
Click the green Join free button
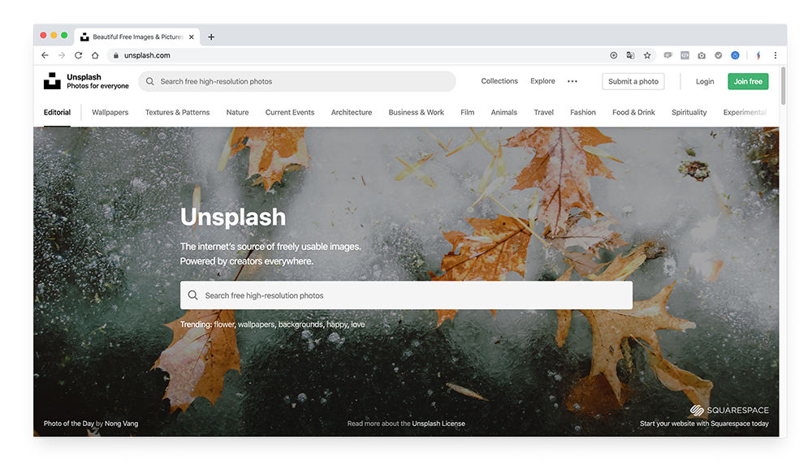pyautogui.click(x=748, y=81)
